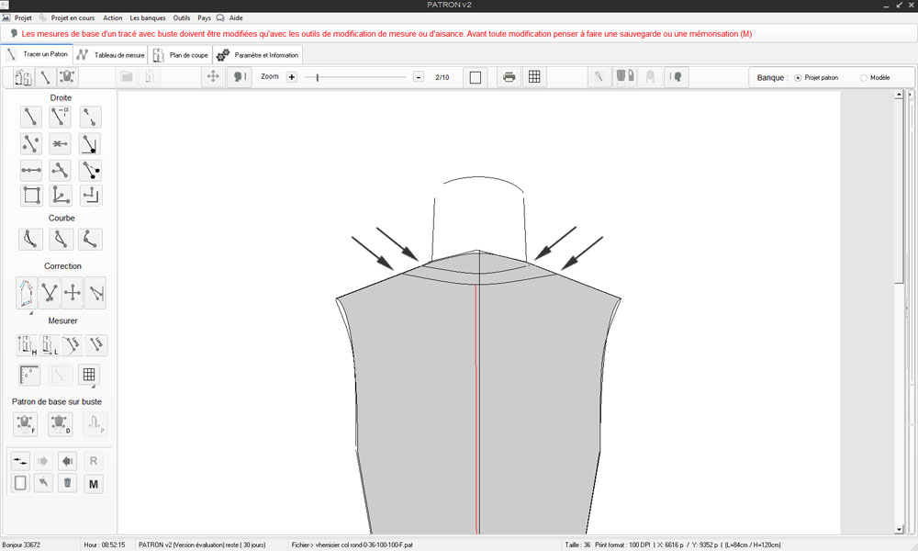
Task: Click the empty square toggle right of 2/10
Action: (x=475, y=77)
